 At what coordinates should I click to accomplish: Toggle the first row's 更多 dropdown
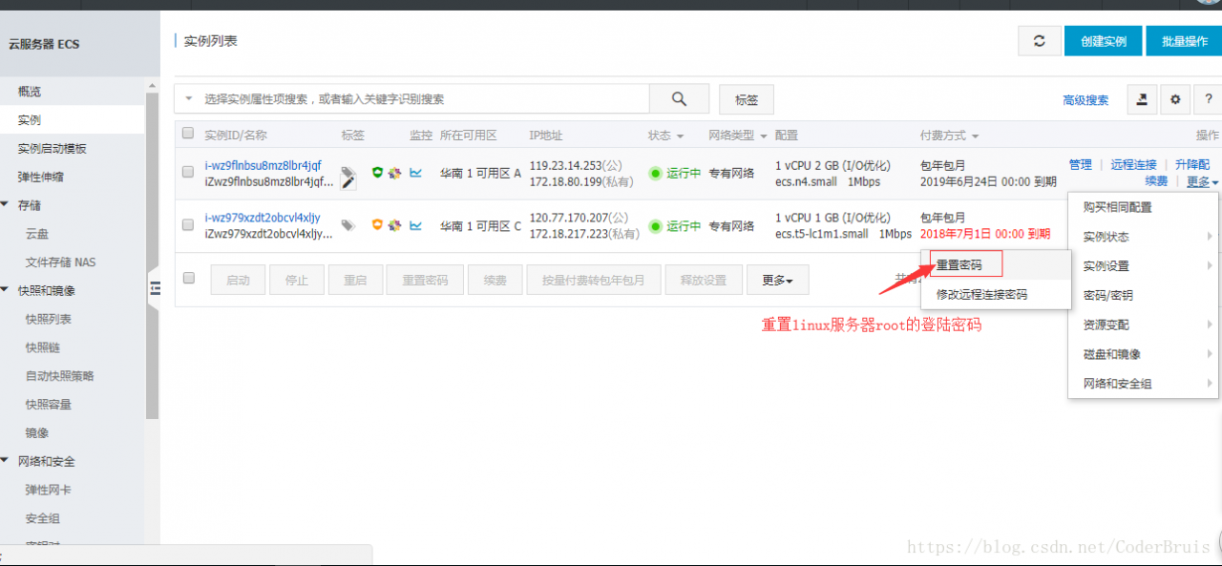[x=1202, y=181]
